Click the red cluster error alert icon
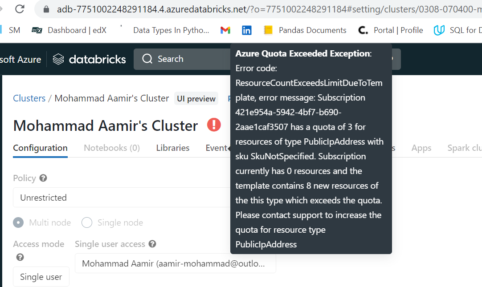Image resolution: width=482 pixels, height=287 pixels. 214,125
